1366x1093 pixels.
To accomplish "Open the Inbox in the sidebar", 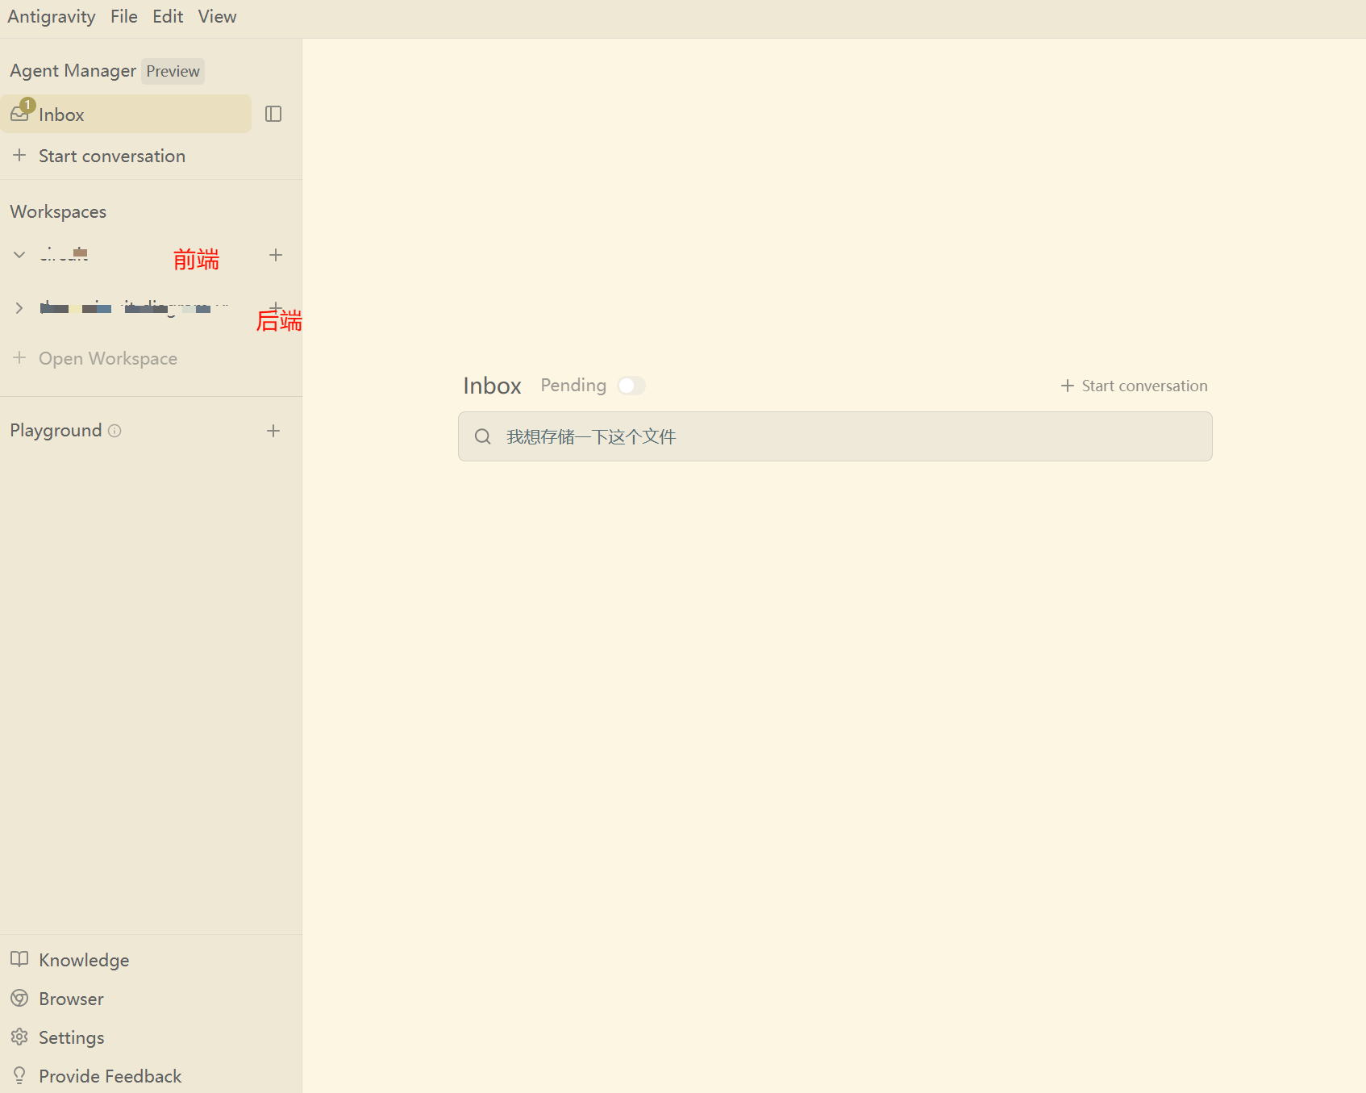I will [x=126, y=114].
